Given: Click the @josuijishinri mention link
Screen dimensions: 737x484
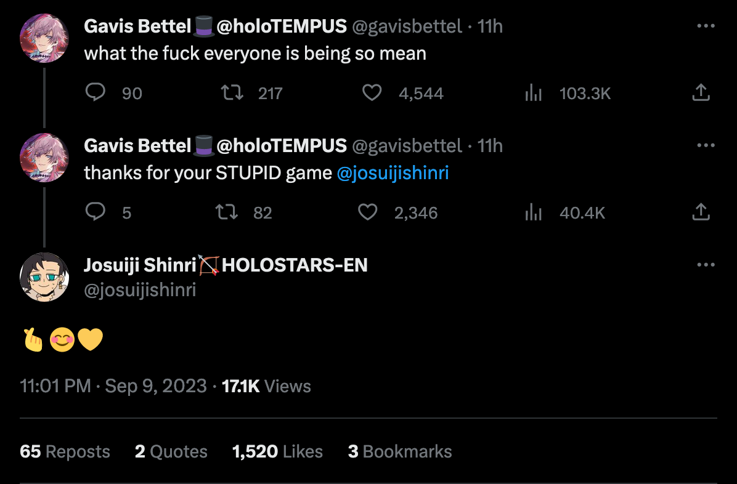Looking at the screenshot, I should 393,173.
